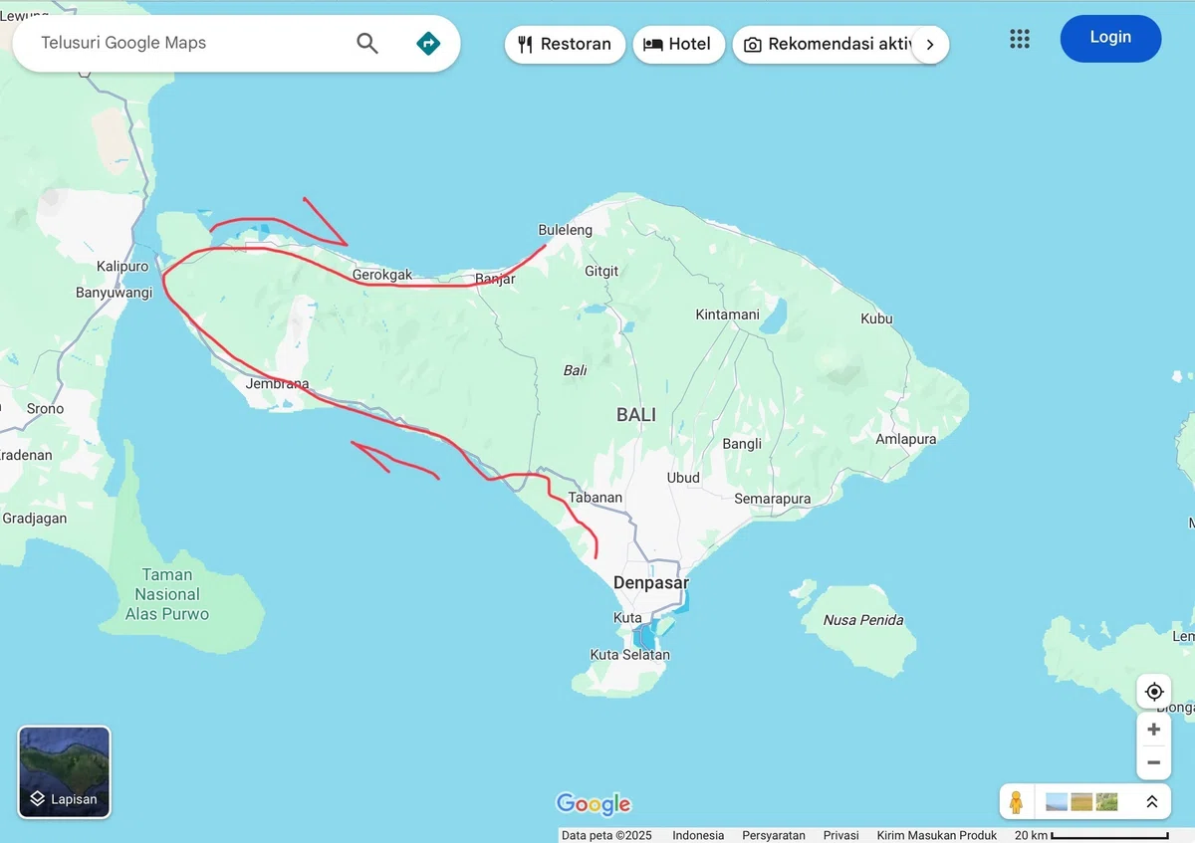Screen dimensions: 1195x843
Task: Select the Rekomendasi aktivitas chip
Action: tap(829, 45)
